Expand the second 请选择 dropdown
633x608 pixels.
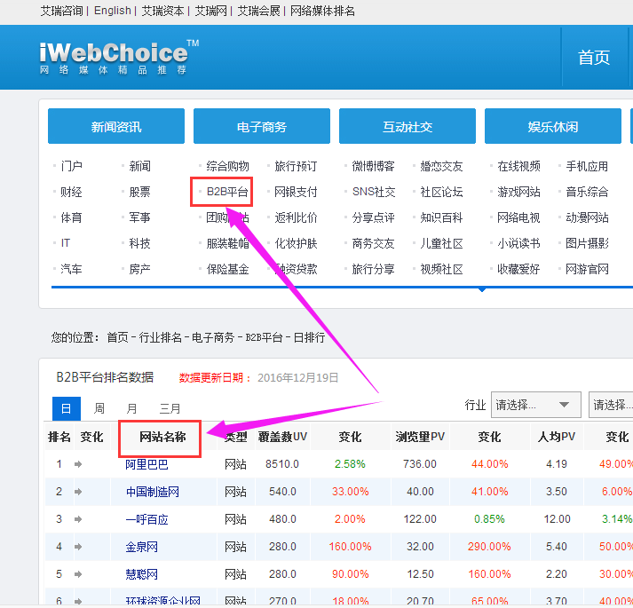[611, 405]
